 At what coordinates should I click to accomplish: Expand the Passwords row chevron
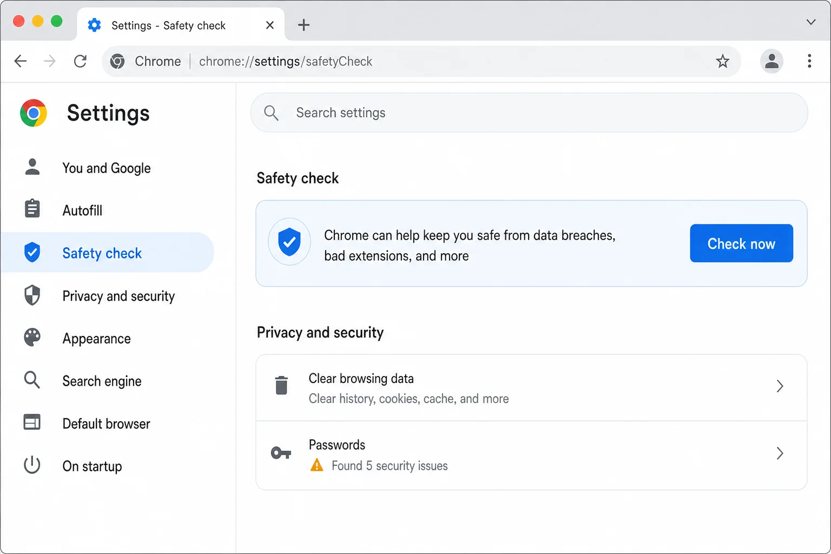(780, 453)
